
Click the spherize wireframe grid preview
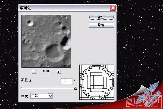point(97,82)
